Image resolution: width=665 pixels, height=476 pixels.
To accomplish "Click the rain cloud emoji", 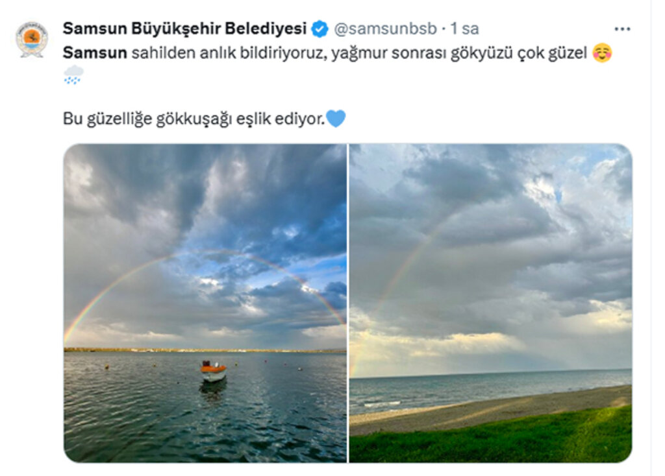I will tap(73, 75).
